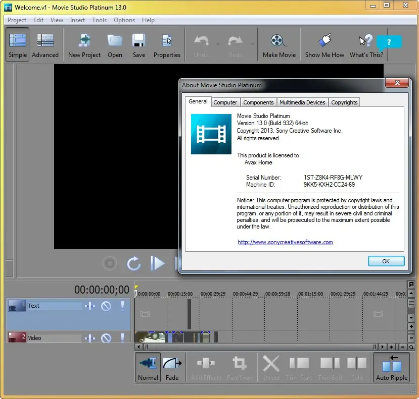Mute the Video track
Screen dimensions: 419x399
(106, 338)
